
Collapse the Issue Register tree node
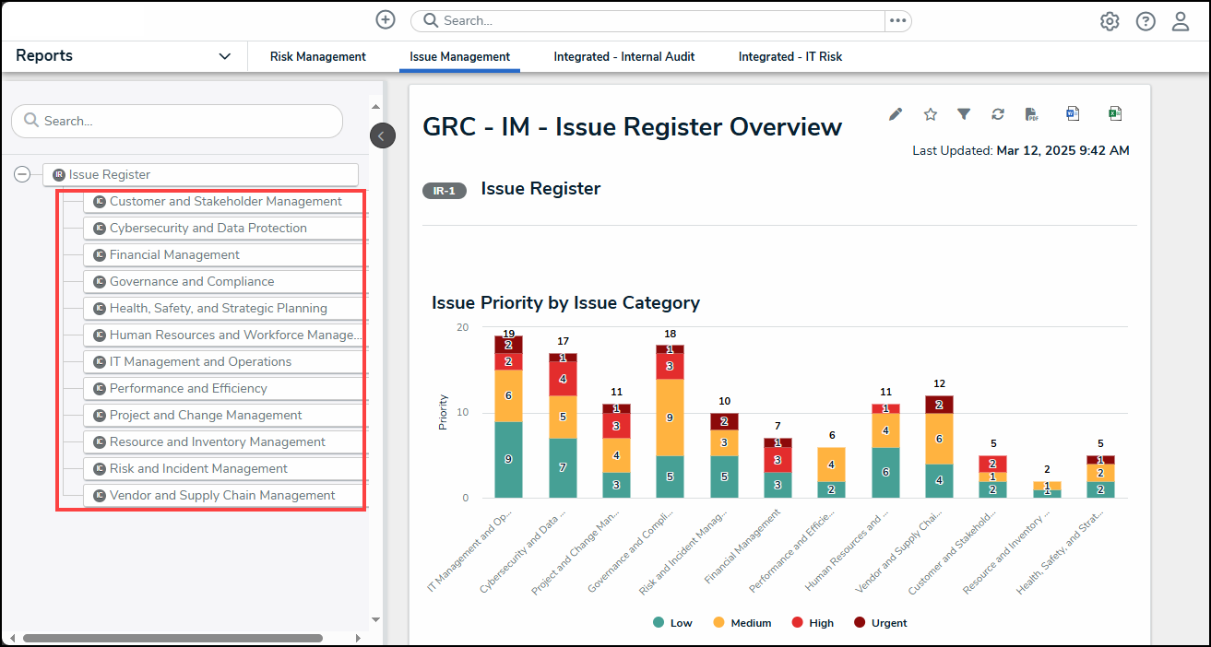(22, 174)
